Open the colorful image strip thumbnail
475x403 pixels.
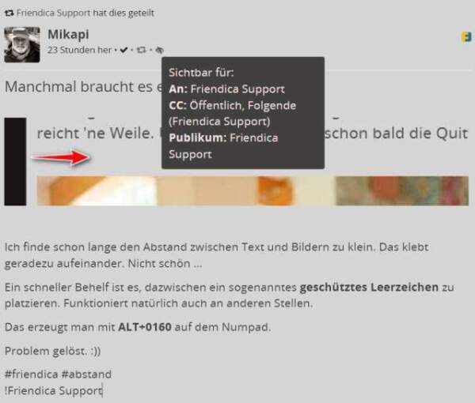[x=253, y=190]
